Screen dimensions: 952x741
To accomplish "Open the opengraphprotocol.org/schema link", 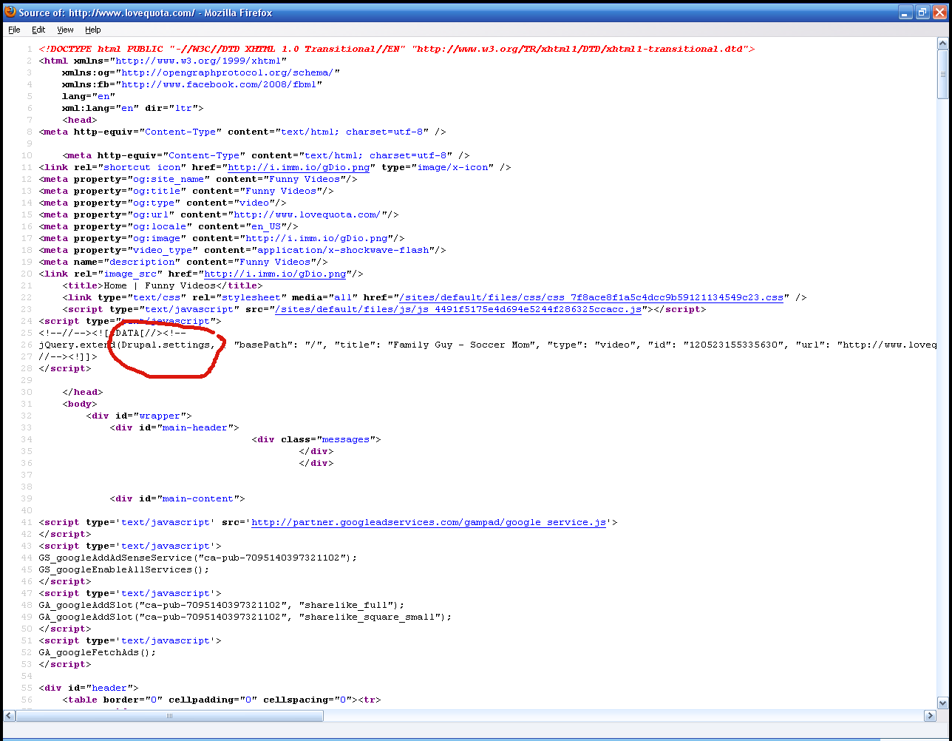I will 228,72.
